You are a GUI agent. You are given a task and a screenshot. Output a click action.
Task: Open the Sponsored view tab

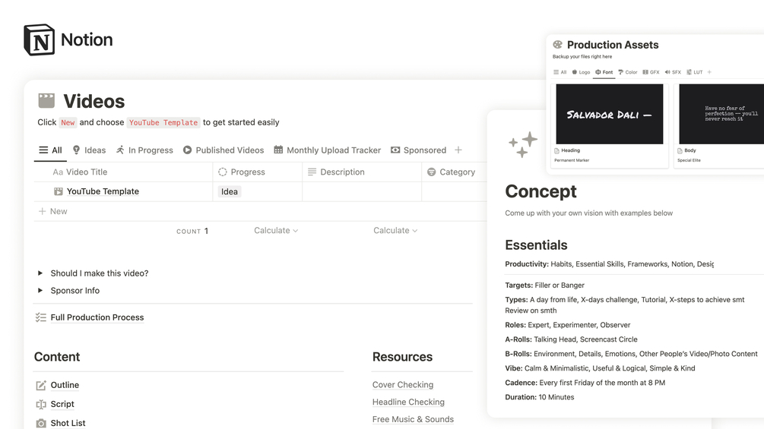419,150
